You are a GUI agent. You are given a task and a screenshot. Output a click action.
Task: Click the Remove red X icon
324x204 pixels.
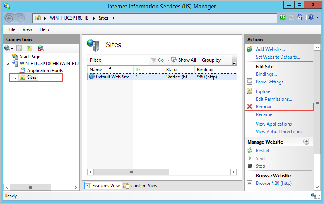point(250,107)
